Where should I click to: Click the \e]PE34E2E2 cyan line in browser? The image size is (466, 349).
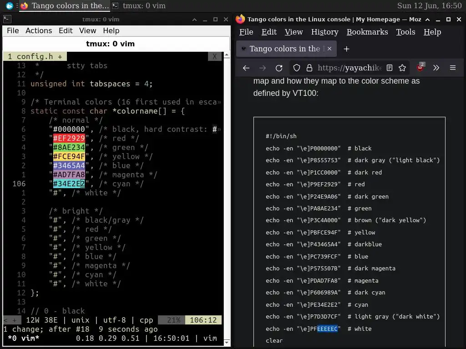coord(317,305)
